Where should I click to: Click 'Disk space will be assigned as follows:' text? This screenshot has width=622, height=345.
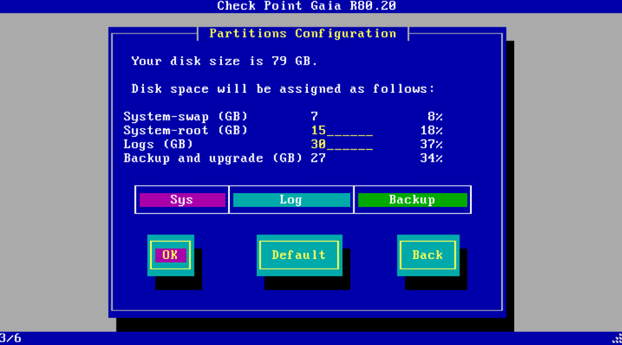coord(283,89)
